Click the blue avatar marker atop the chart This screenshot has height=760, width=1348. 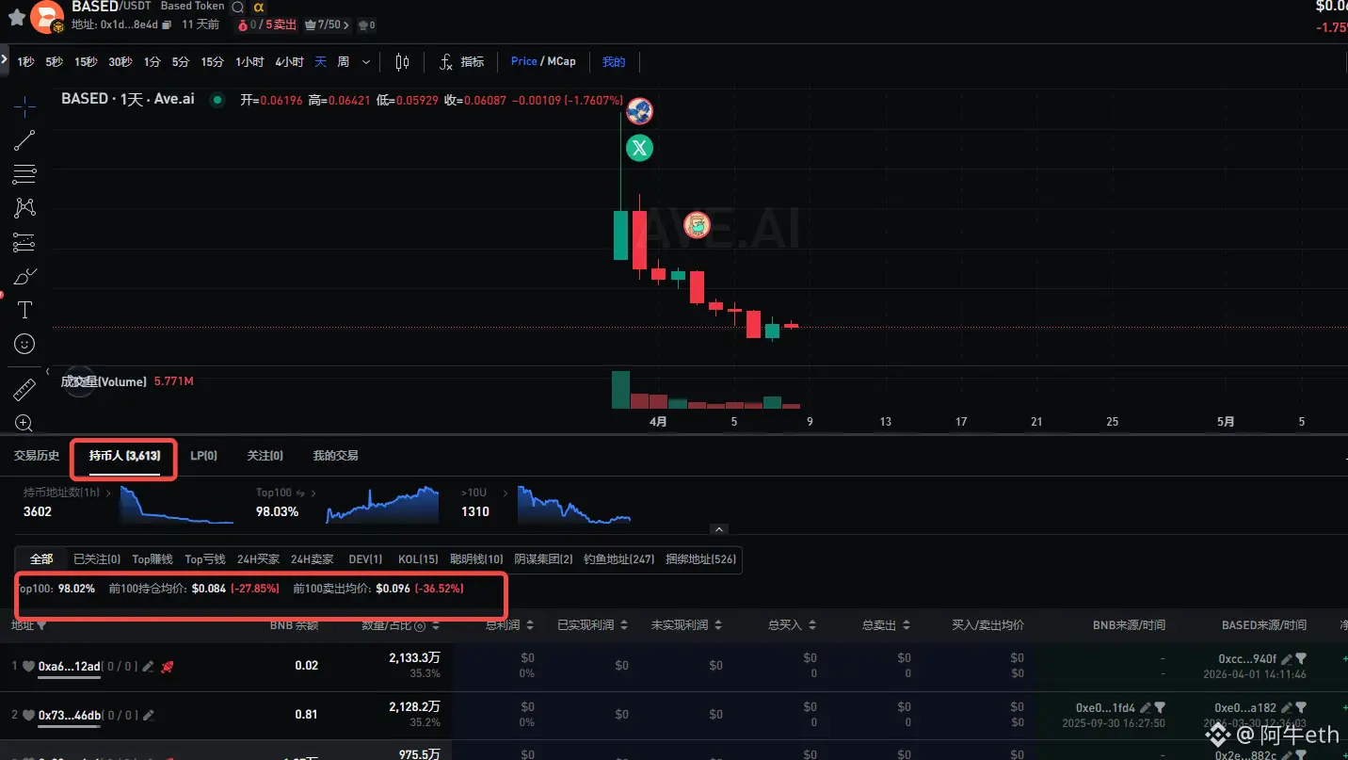640,111
